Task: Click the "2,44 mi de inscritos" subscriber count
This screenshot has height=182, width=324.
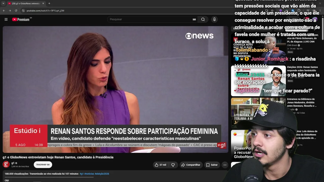Action: (x=20, y=167)
